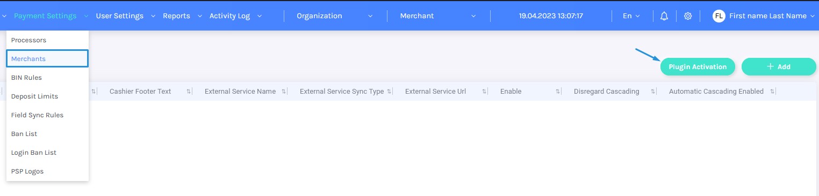Screen dimensions: 819x196
Task: Click the Plugin Activation button
Action: tap(698, 66)
